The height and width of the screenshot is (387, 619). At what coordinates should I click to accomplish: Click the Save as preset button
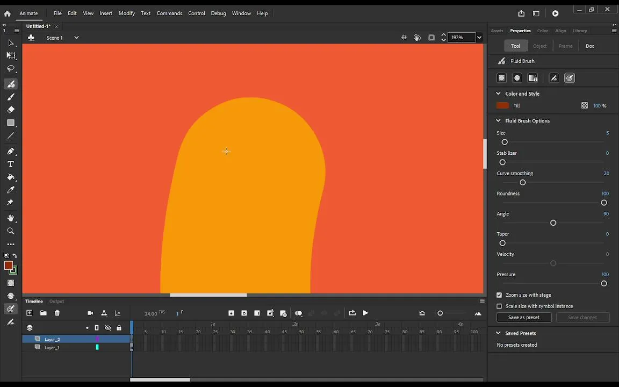tap(524, 318)
